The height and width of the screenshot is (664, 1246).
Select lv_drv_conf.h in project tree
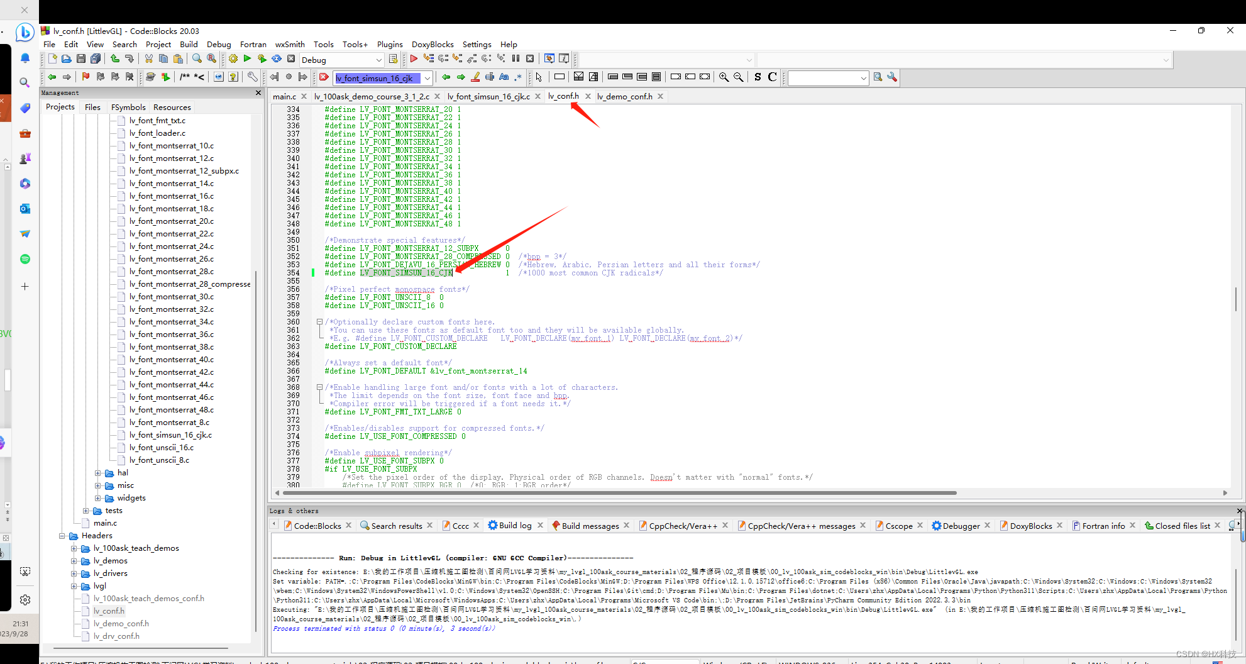pos(116,636)
